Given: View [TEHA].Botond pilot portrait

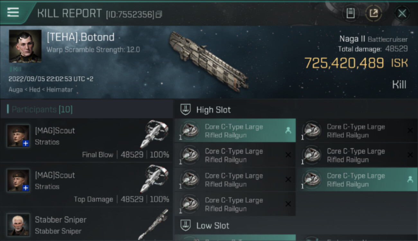Looking at the screenshot, I should click(x=25, y=46).
